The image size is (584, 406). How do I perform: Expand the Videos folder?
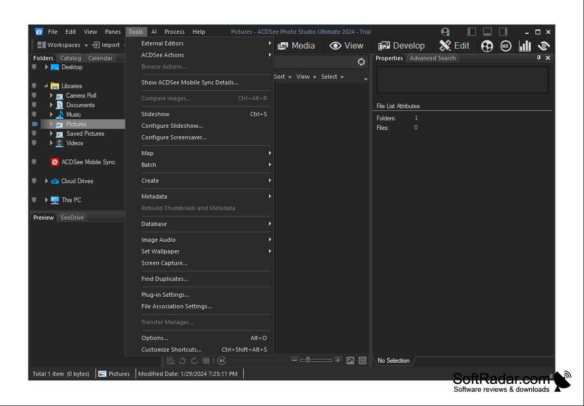[51, 143]
